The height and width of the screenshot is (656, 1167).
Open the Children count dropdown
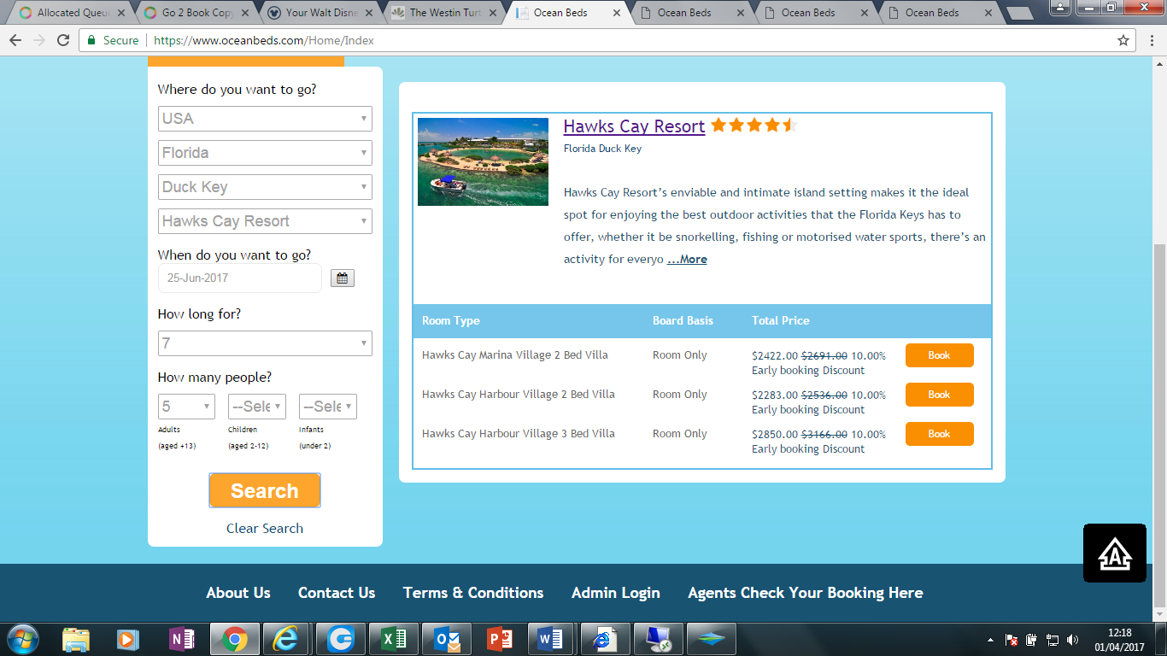pyautogui.click(x=257, y=407)
